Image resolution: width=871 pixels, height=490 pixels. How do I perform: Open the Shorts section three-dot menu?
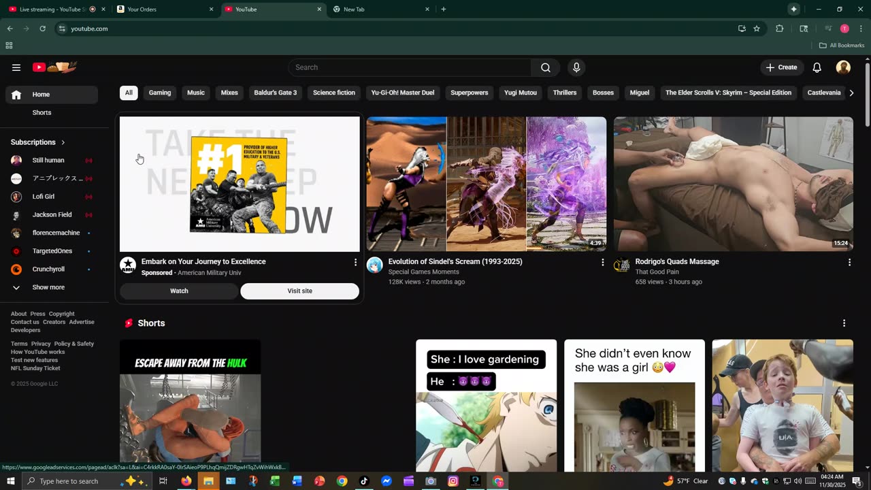click(x=844, y=323)
